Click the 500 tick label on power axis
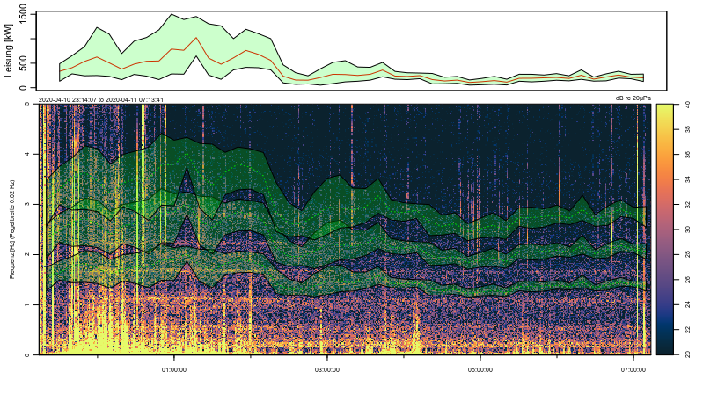 (24, 62)
